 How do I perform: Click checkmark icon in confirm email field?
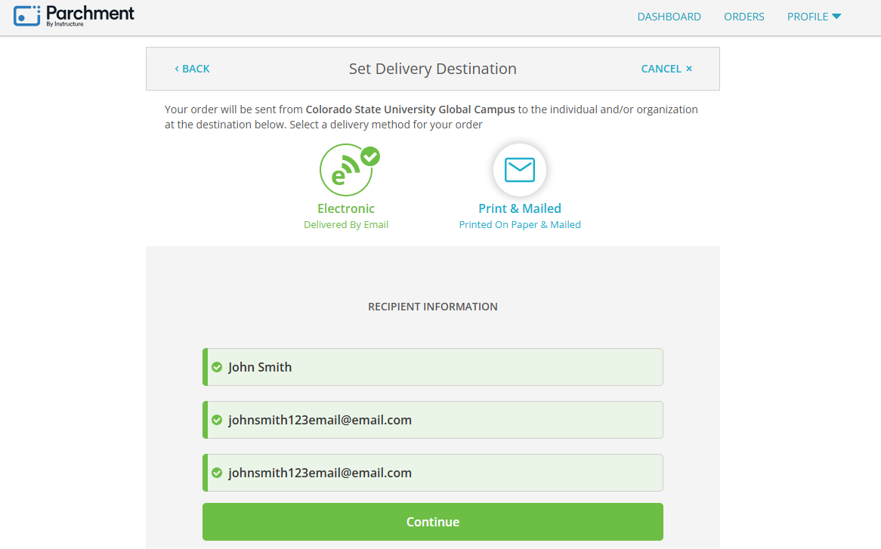[217, 473]
